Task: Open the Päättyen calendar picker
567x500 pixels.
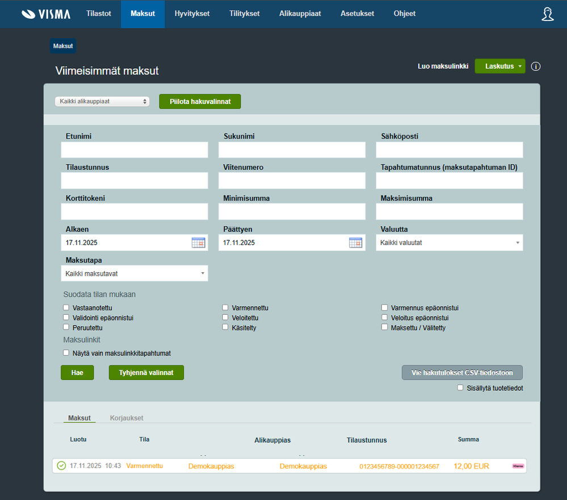Action: [355, 243]
